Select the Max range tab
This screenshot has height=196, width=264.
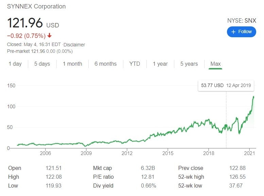point(215,64)
